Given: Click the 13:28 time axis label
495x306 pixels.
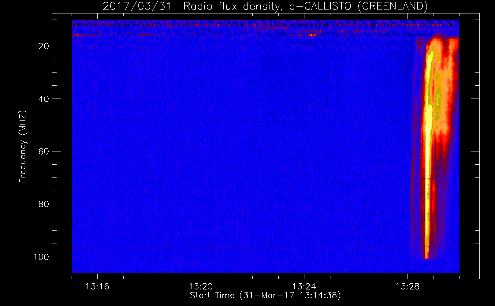Looking at the screenshot, I should click(408, 287).
